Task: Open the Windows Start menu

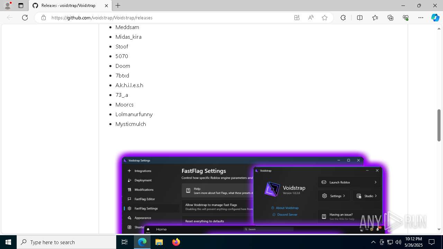Action: pyautogui.click(x=8, y=242)
